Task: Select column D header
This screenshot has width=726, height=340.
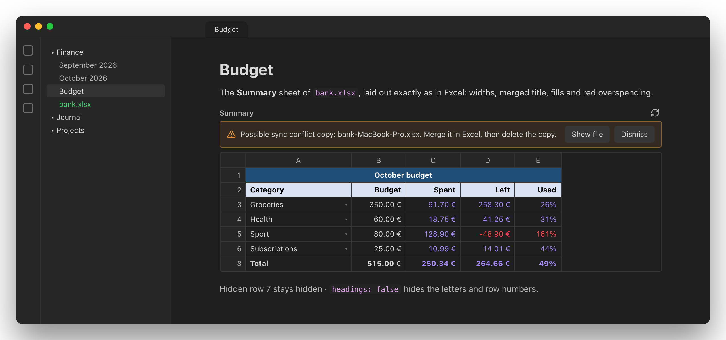Action: point(487,160)
